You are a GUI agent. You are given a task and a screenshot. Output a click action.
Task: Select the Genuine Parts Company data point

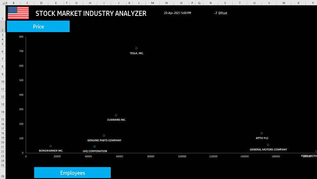[104, 135]
